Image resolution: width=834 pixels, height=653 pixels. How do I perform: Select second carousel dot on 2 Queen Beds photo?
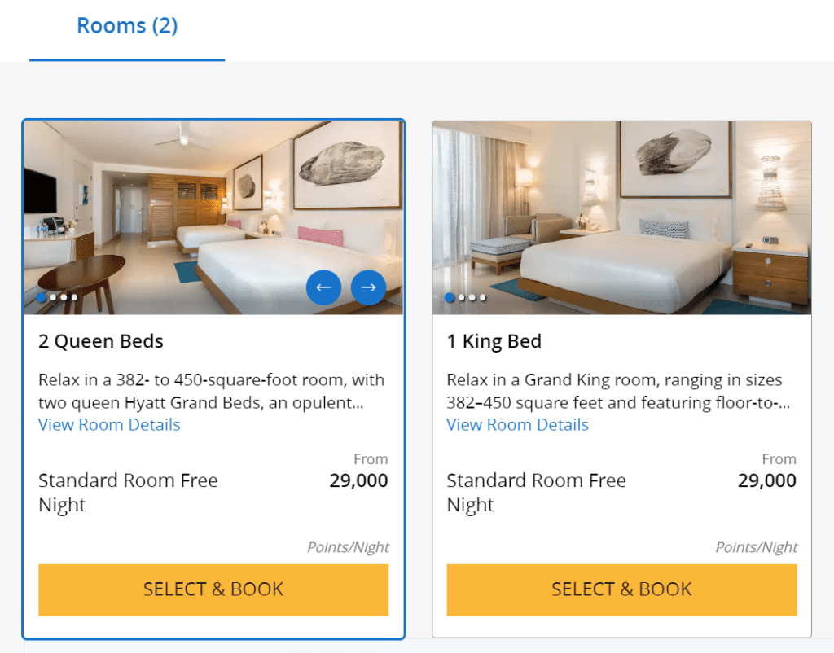[x=53, y=298]
